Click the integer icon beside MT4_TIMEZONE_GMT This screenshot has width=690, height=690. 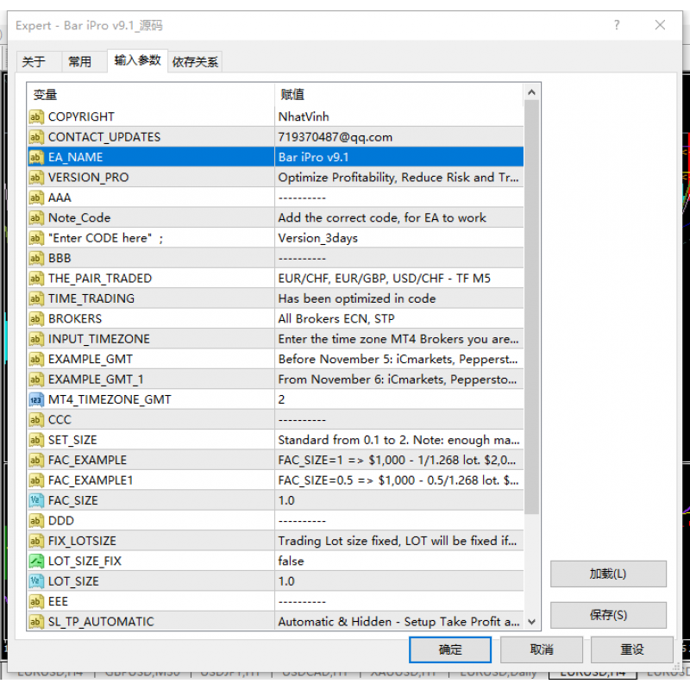pyautogui.click(x=36, y=399)
